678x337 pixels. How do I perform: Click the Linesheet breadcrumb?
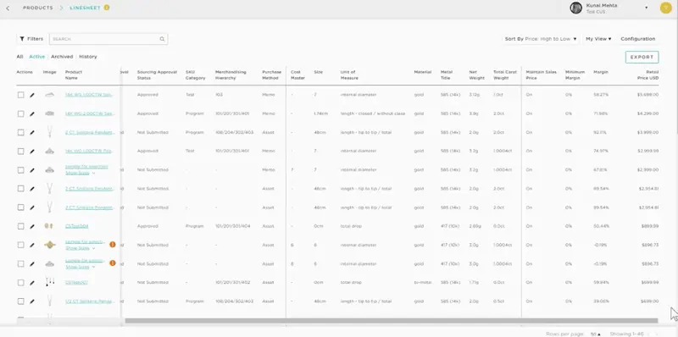[x=86, y=8]
